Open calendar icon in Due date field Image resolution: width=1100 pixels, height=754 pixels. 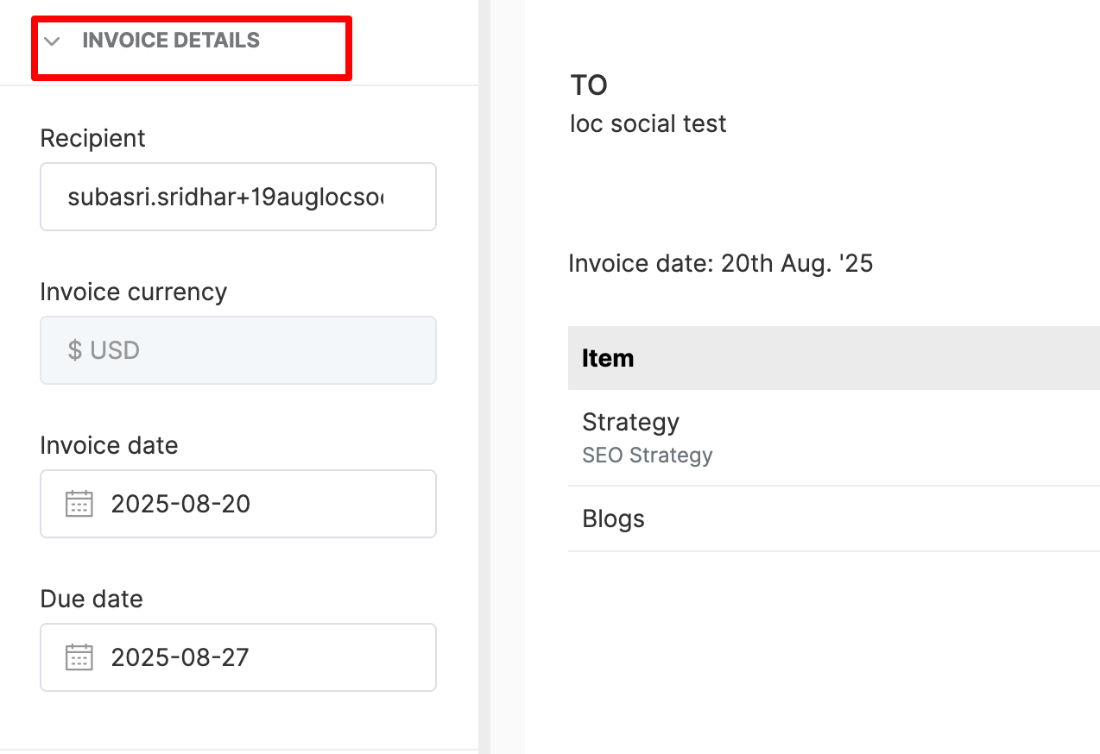pos(79,657)
